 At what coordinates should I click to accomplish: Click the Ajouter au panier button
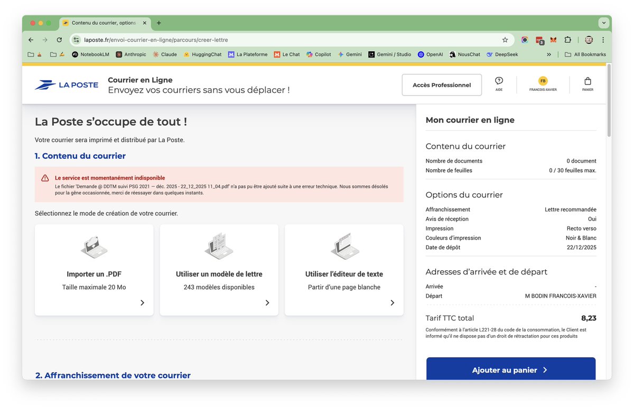click(x=511, y=370)
